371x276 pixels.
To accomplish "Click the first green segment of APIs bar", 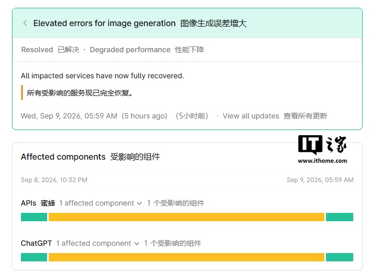I will 34,217.
